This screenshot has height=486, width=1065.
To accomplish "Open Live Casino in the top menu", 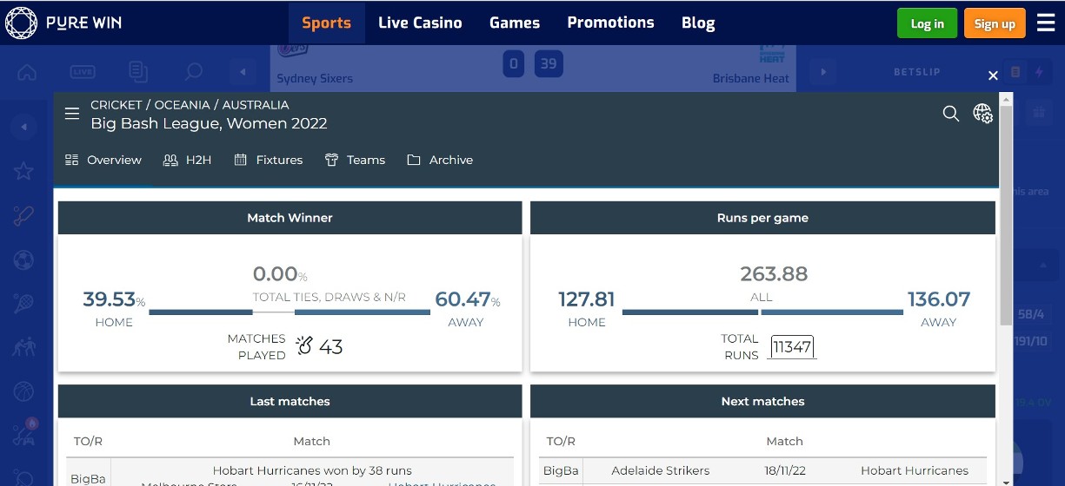I will pyautogui.click(x=420, y=23).
